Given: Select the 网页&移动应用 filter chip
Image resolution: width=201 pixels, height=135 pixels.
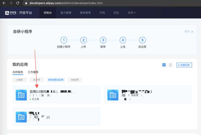Looking at the screenshot, I should [x=56, y=80].
